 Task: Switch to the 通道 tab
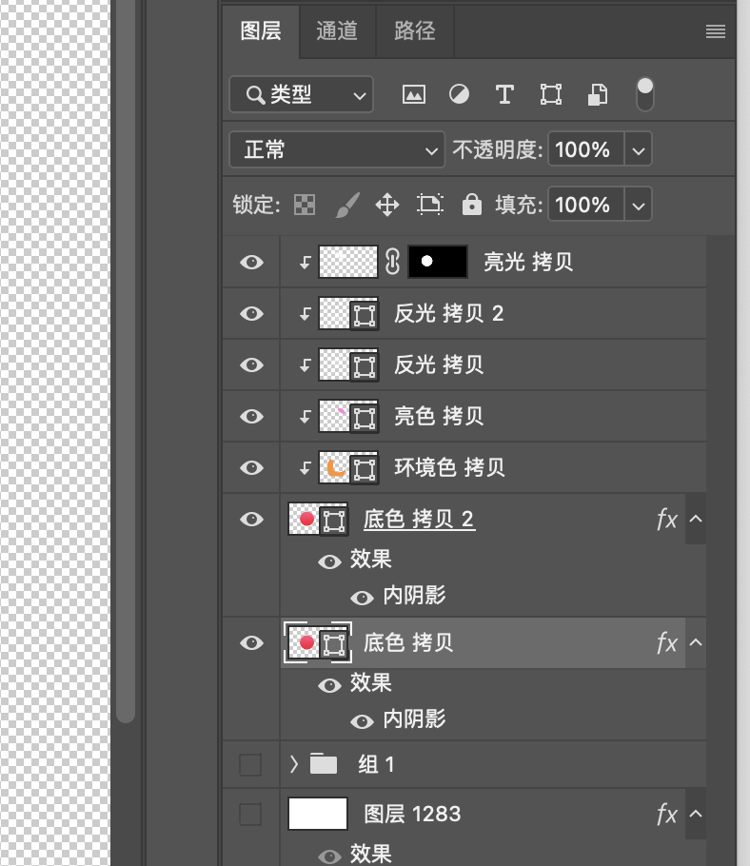[338, 31]
